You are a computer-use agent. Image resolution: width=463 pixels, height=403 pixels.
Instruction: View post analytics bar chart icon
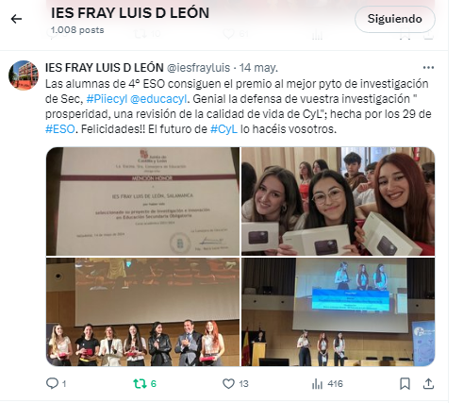point(317,384)
